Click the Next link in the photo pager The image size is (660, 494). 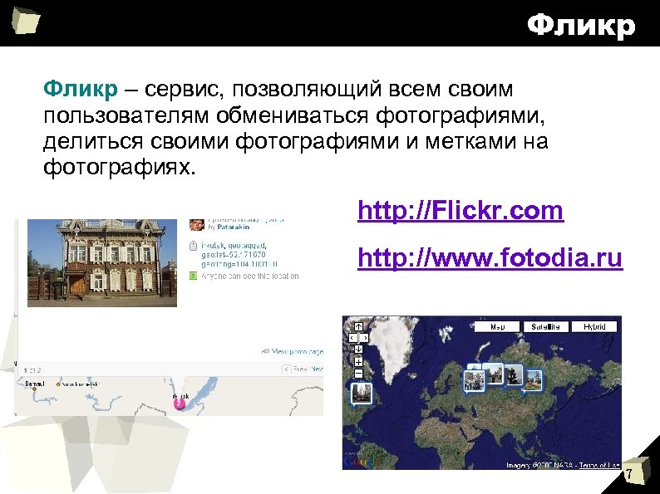pos(317,369)
